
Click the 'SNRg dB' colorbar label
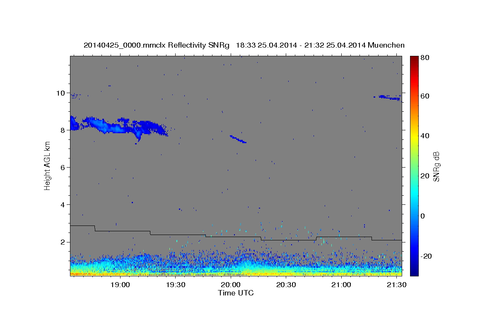pos(436,166)
